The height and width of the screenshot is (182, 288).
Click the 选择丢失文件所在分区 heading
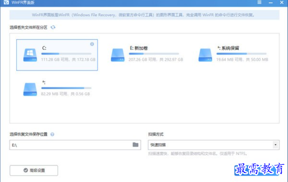point(29,27)
